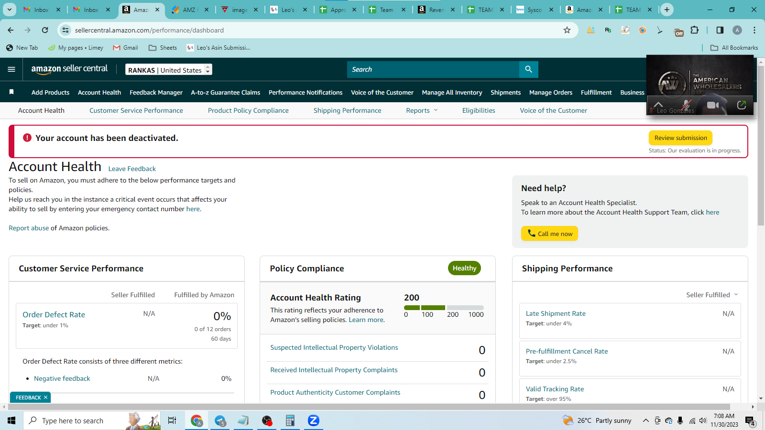Open Telegram from the taskbar

[220, 420]
